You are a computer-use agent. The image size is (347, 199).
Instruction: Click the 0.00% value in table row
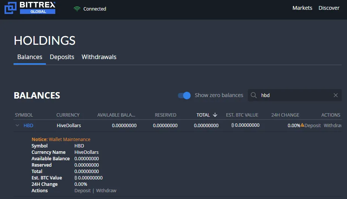point(294,126)
